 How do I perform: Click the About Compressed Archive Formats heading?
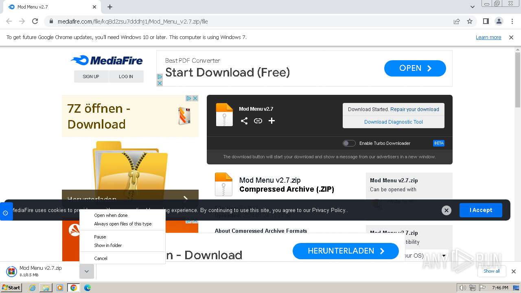click(x=261, y=231)
